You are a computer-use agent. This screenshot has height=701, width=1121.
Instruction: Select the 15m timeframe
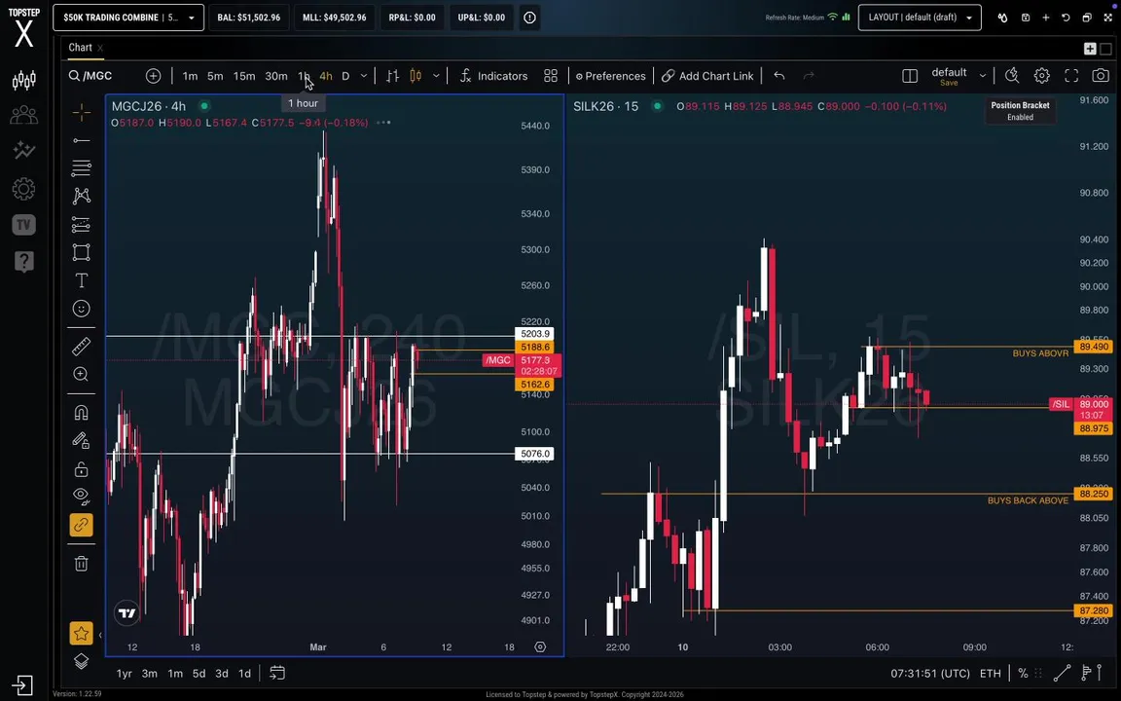pyautogui.click(x=244, y=76)
